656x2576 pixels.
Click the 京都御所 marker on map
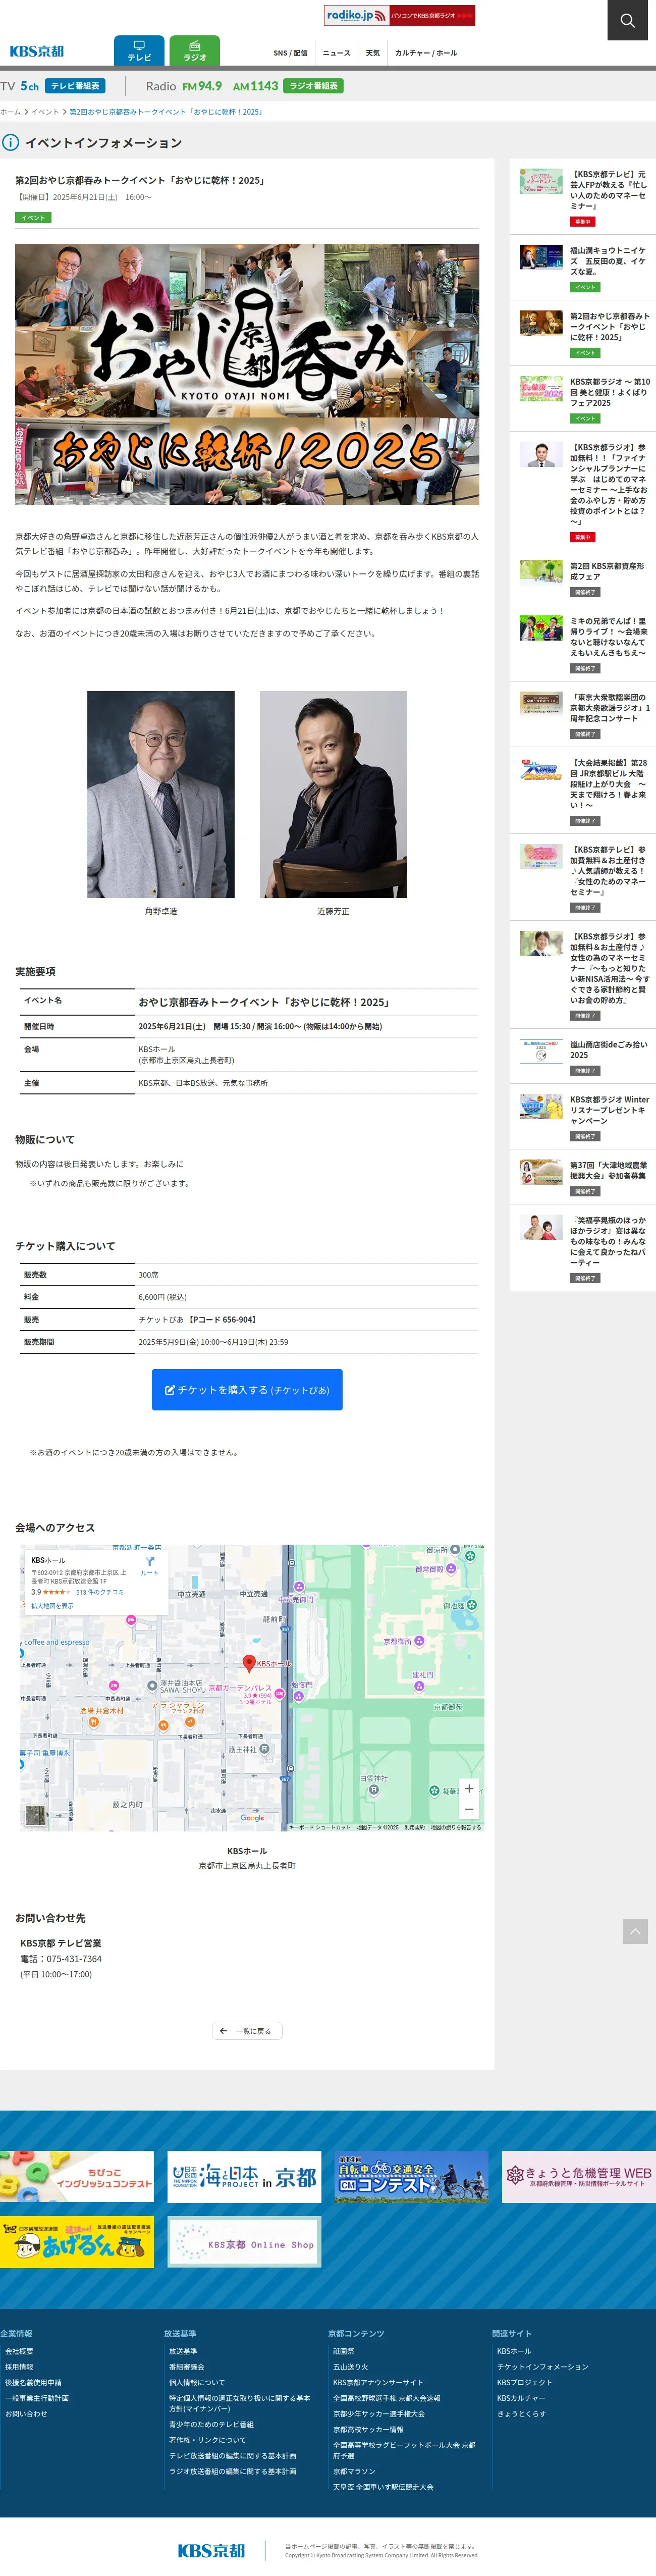(418, 1641)
